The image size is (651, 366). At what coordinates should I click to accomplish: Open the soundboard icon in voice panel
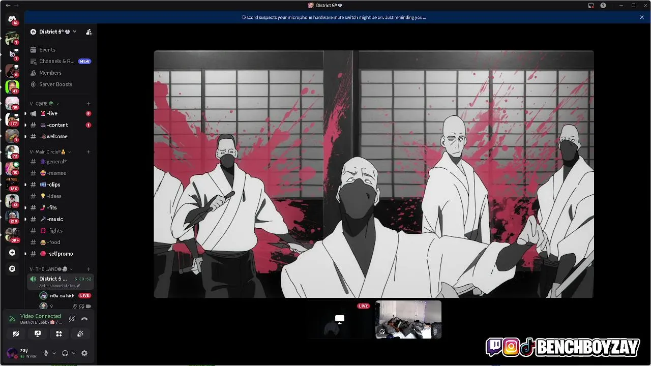(x=80, y=334)
